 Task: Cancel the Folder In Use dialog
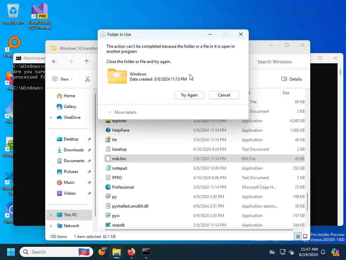point(224,95)
